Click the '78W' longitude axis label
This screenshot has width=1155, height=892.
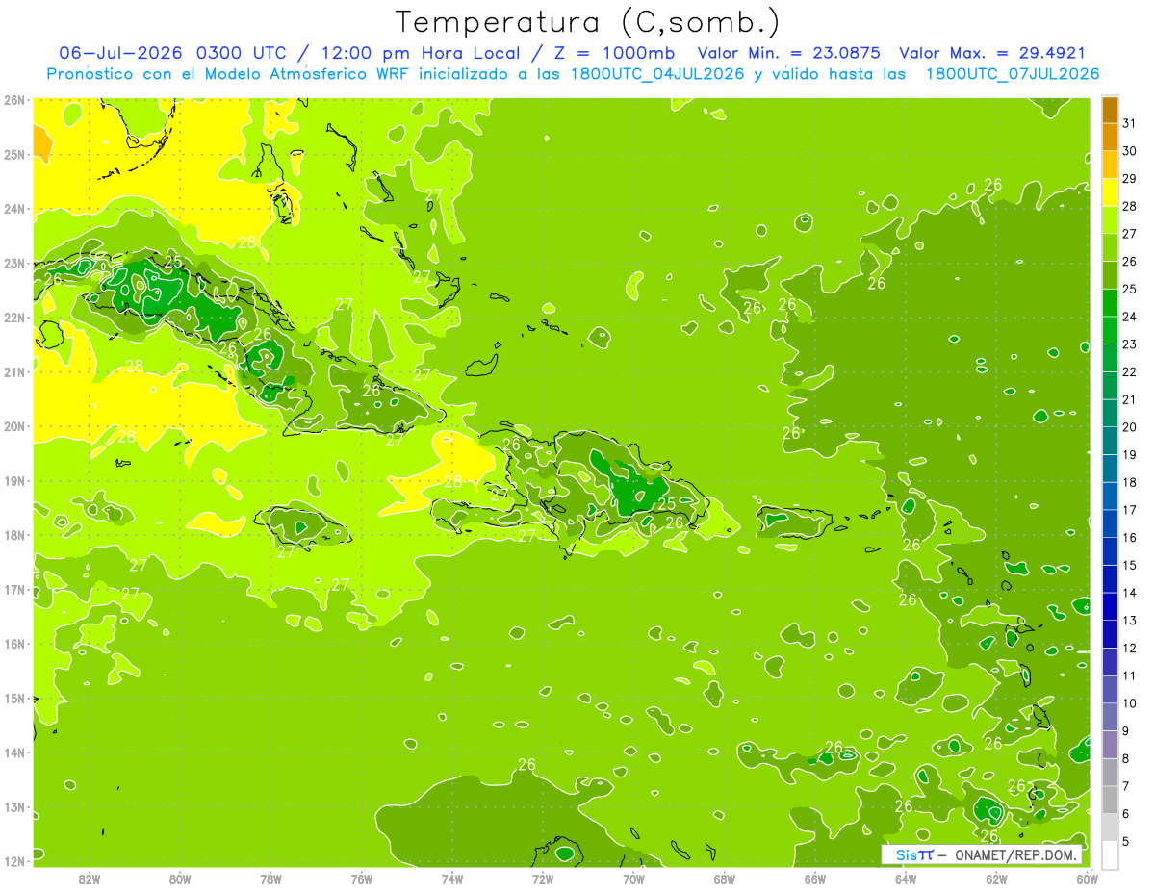pyautogui.click(x=270, y=879)
